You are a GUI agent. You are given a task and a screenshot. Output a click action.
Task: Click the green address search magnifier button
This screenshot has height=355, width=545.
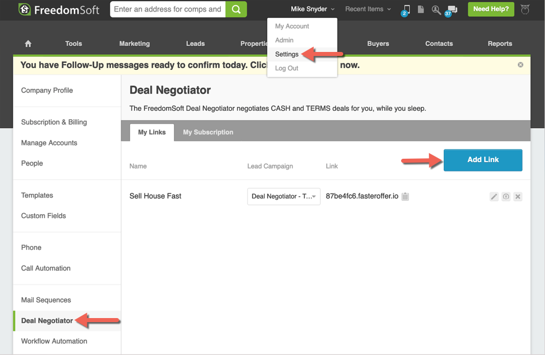coord(236,9)
